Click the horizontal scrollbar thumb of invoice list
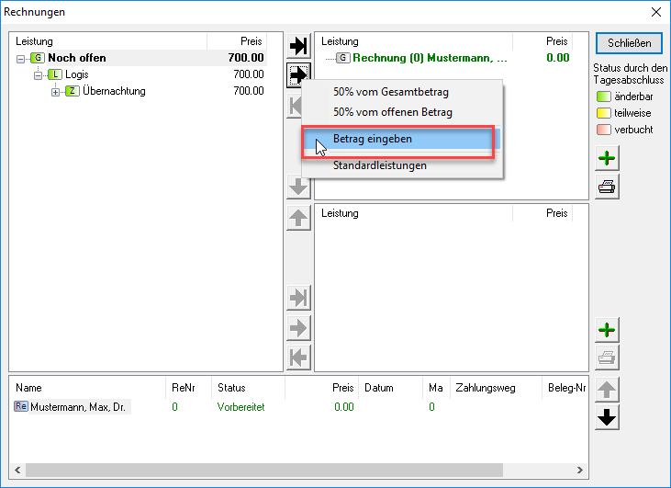This screenshot has width=671, height=488. point(264,470)
